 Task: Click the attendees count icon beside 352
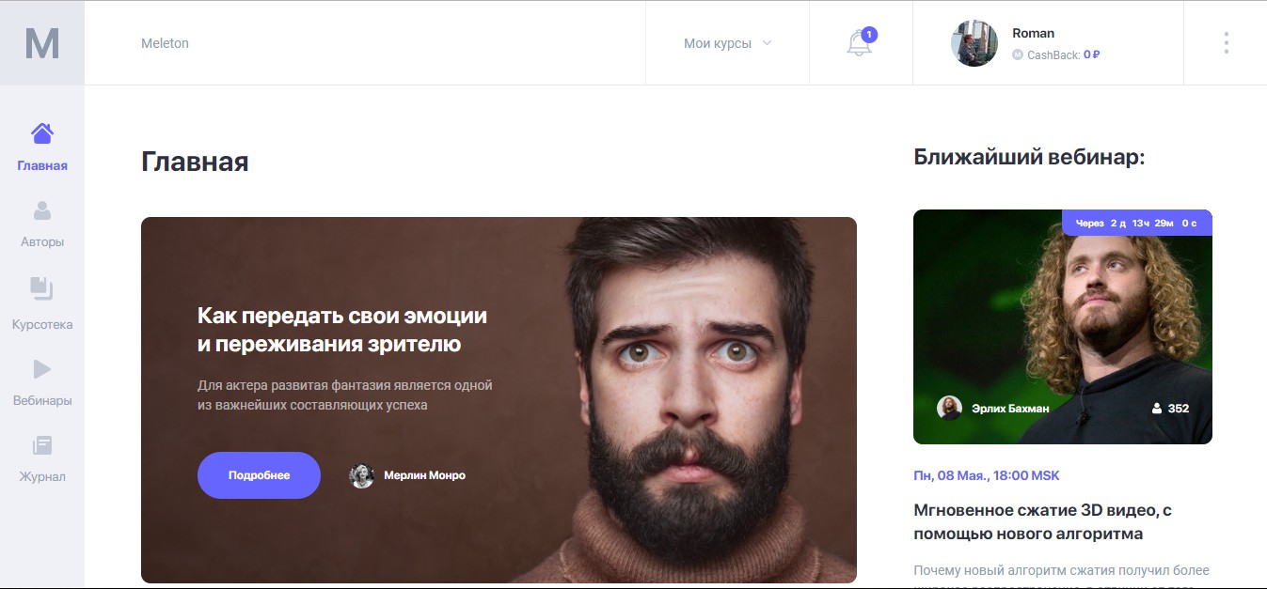pyautogui.click(x=1156, y=409)
